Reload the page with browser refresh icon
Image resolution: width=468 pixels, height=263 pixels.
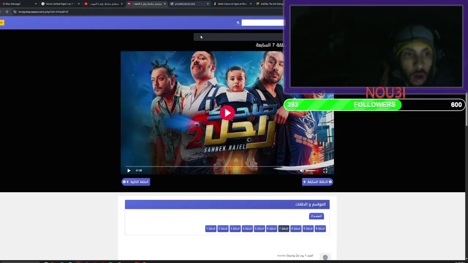point(7,12)
